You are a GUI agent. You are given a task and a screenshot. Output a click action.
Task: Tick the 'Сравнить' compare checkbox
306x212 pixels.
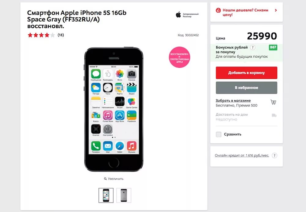[x=218, y=134]
